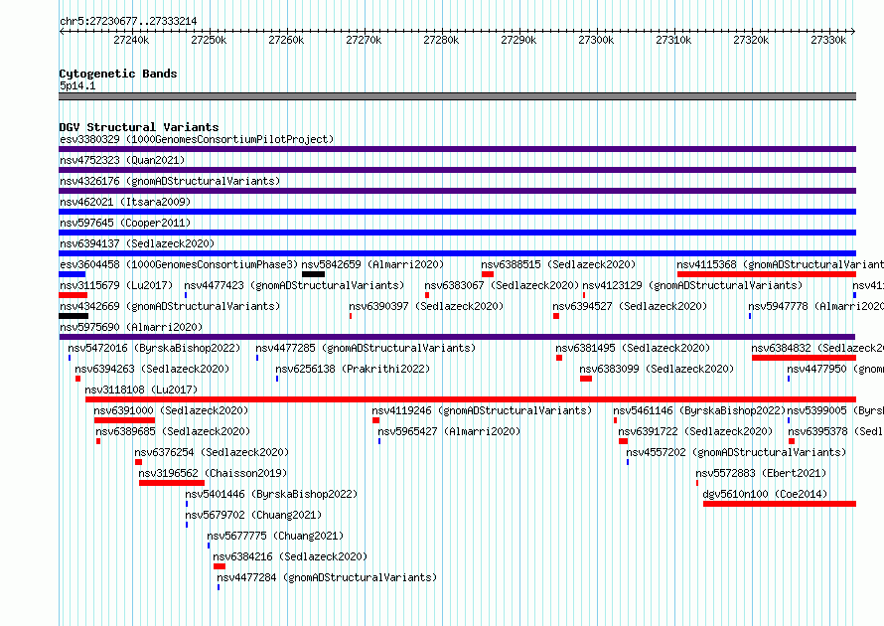
Task: Click the 27280k ruler position mark
Action: (x=441, y=40)
